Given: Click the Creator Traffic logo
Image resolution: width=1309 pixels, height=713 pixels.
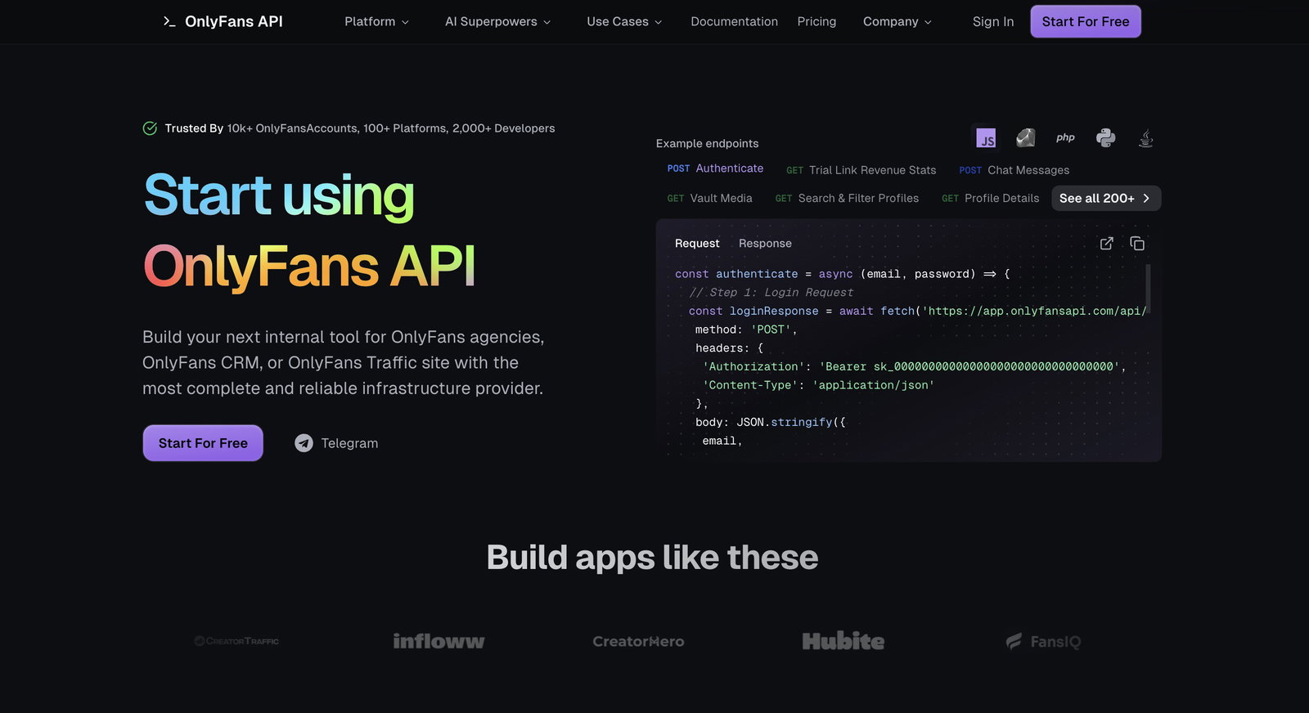Looking at the screenshot, I should (x=236, y=641).
